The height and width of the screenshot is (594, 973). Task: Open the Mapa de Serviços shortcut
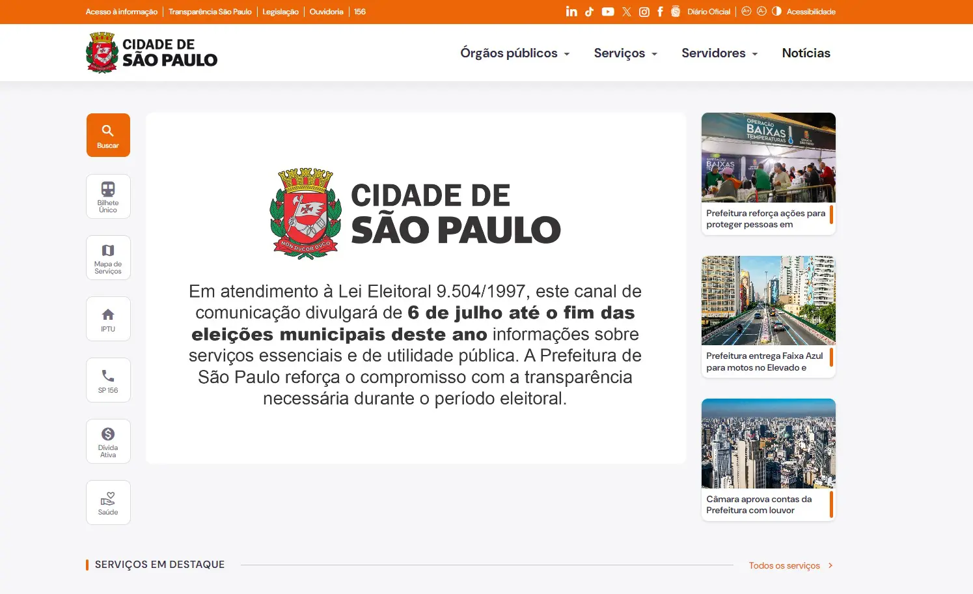[x=108, y=257]
